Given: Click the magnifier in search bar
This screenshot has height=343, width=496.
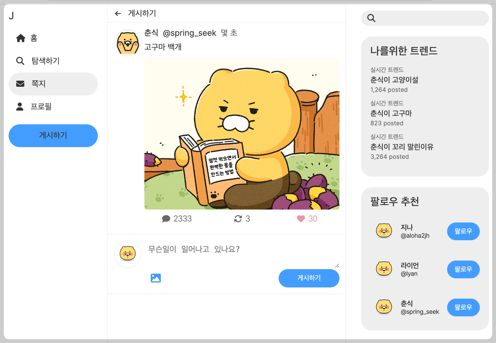Looking at the screenshot, I should click(x=371, y=18).
